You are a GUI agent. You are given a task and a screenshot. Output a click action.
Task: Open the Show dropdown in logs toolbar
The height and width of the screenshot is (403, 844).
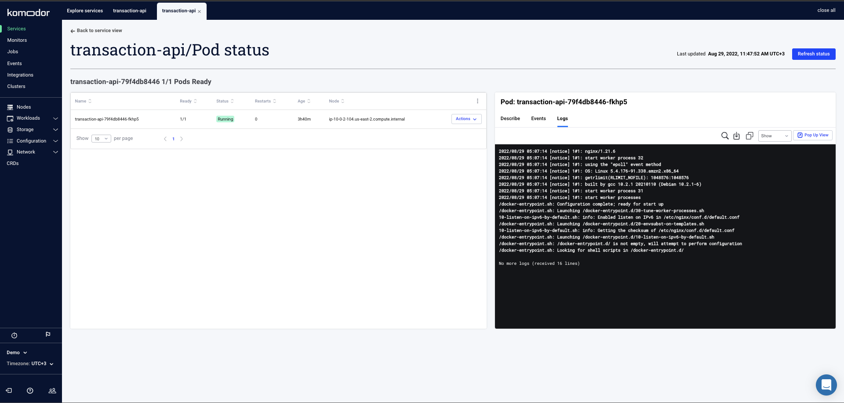[x=775, y=136]
